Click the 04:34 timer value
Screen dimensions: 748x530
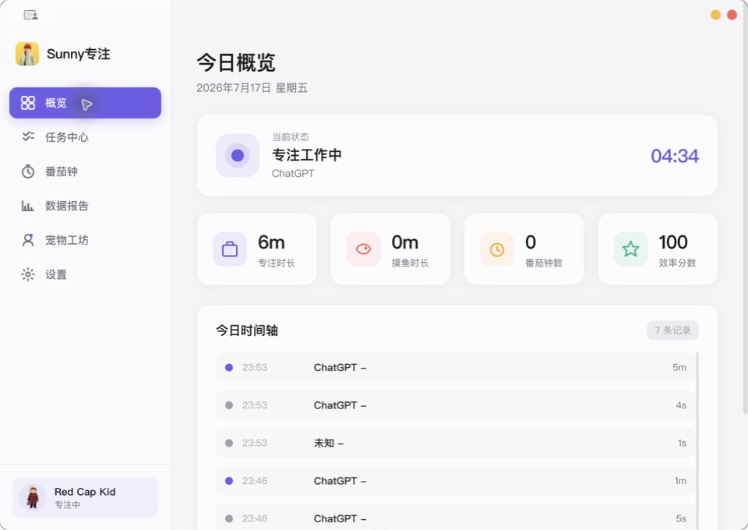click(x=675, y=156)
